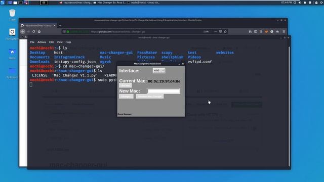
Task: Open the Home folder desktop icon
Action: [x=12, y=54]
